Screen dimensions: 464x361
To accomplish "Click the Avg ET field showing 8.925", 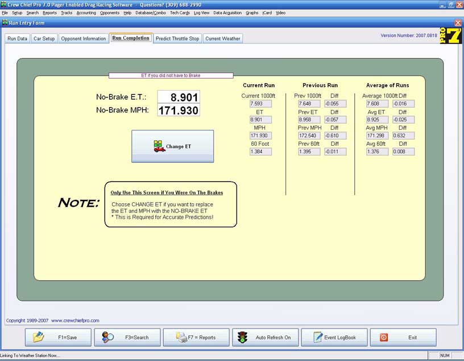I will (378, 120).
